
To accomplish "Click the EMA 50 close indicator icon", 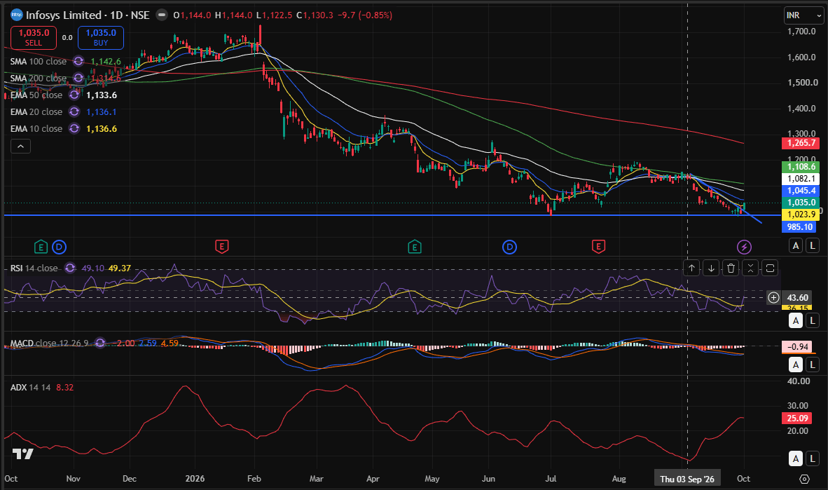I will tap(74, 95).
